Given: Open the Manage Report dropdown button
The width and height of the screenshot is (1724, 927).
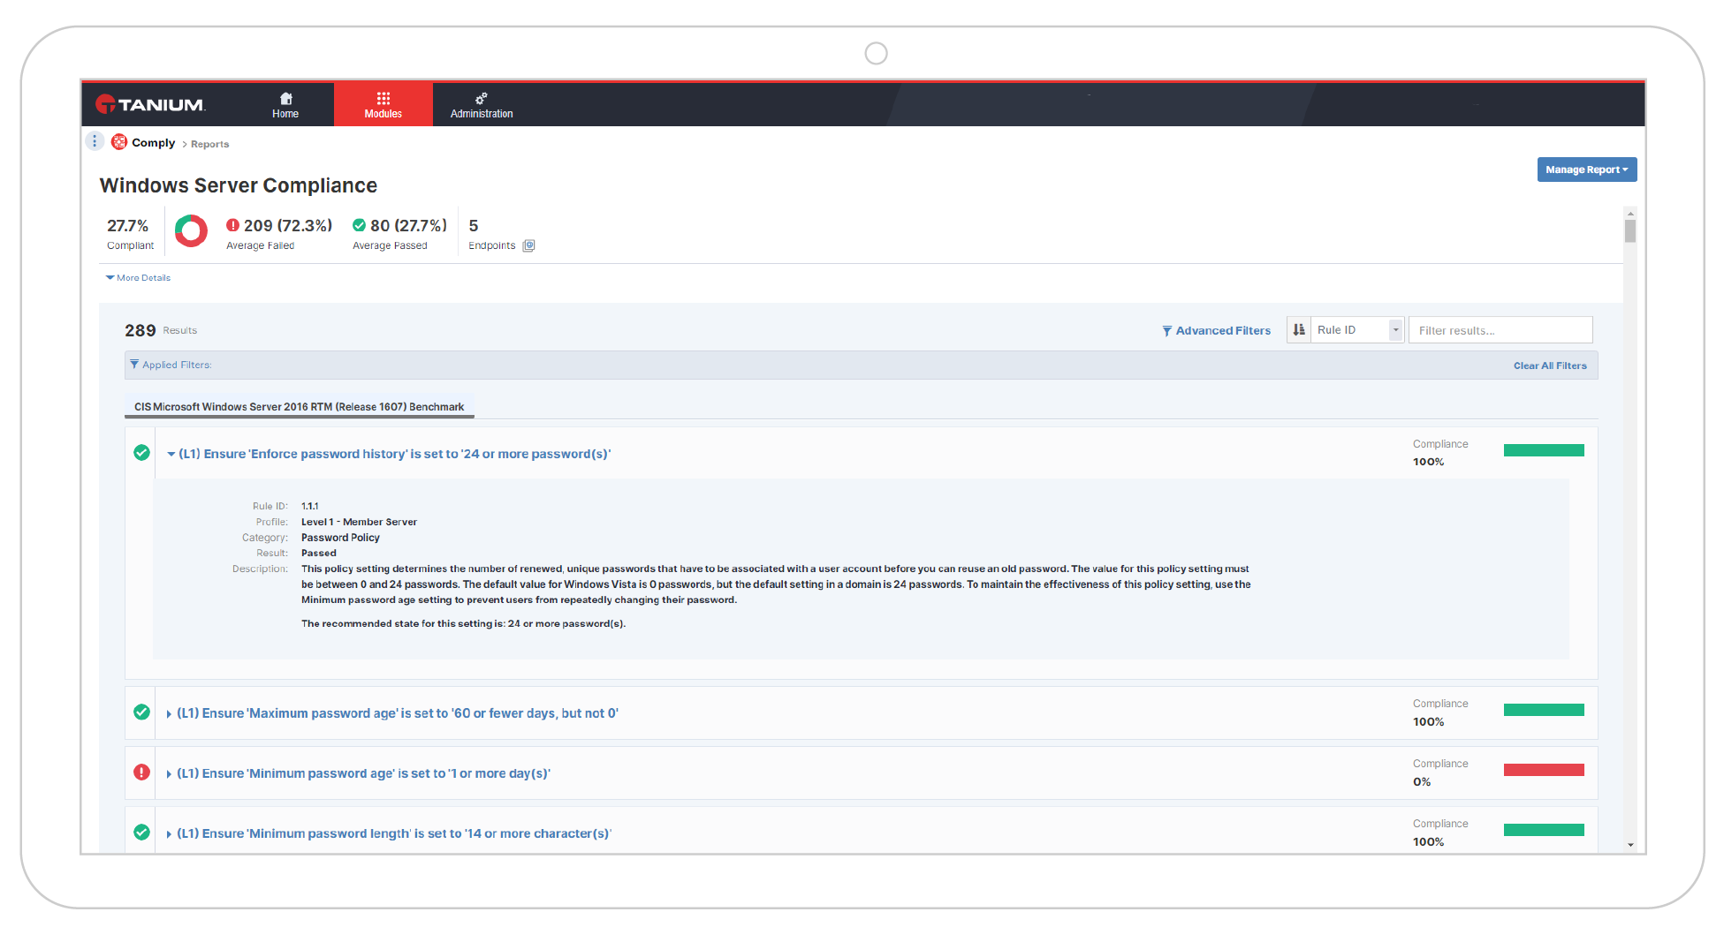Looking at the screenshot, I should pyautogui.click(x=1587, y=170).
